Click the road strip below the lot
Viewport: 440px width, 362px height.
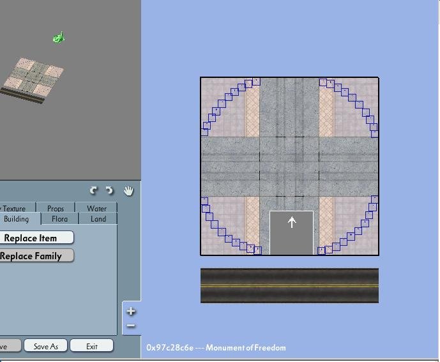click(289, 285)
